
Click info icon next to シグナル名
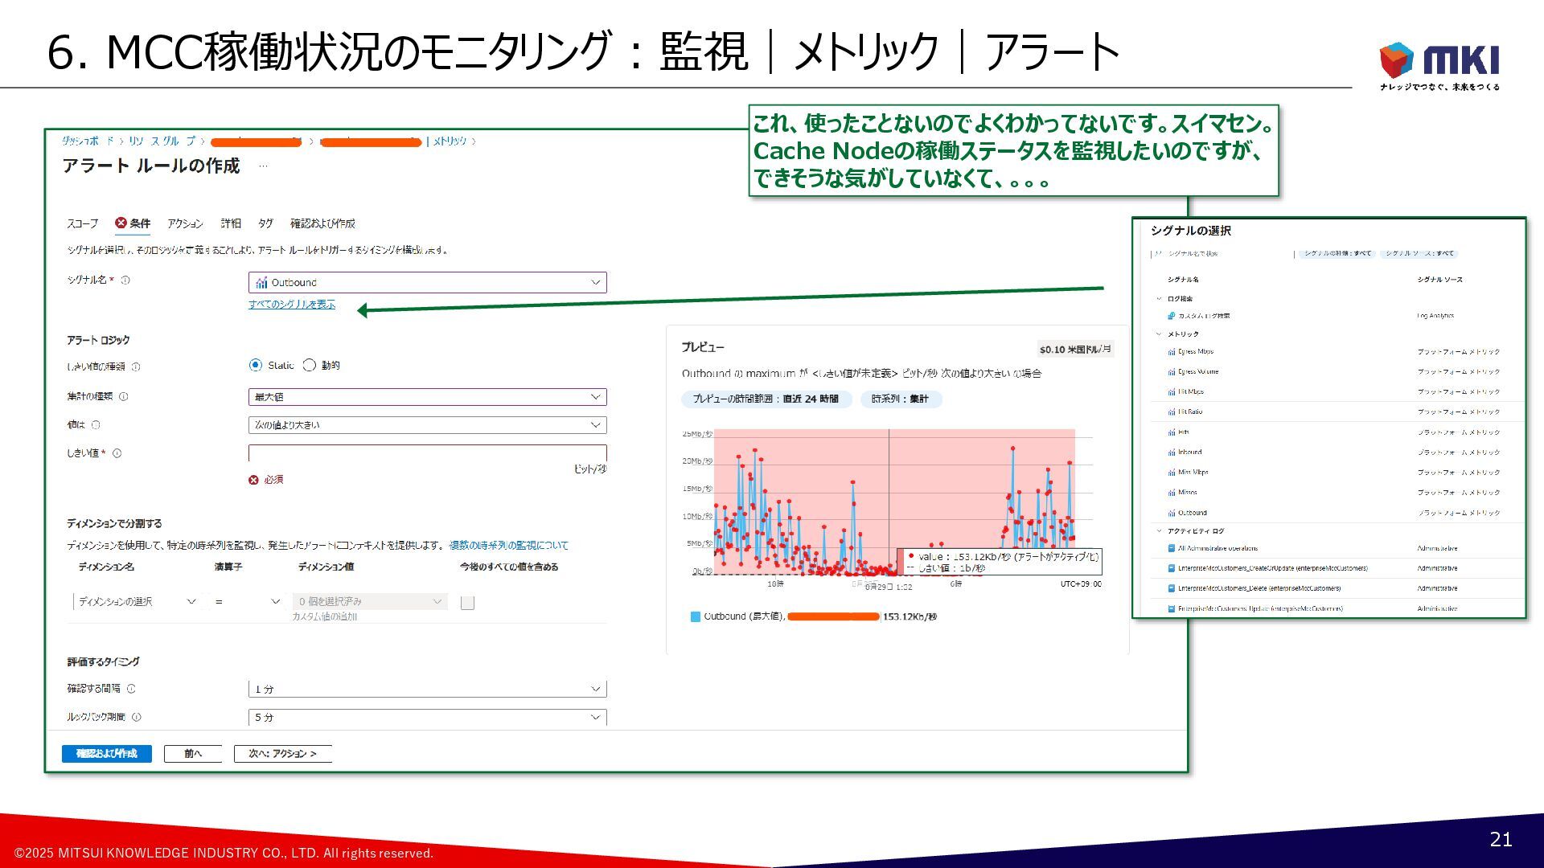coord(125,280)
